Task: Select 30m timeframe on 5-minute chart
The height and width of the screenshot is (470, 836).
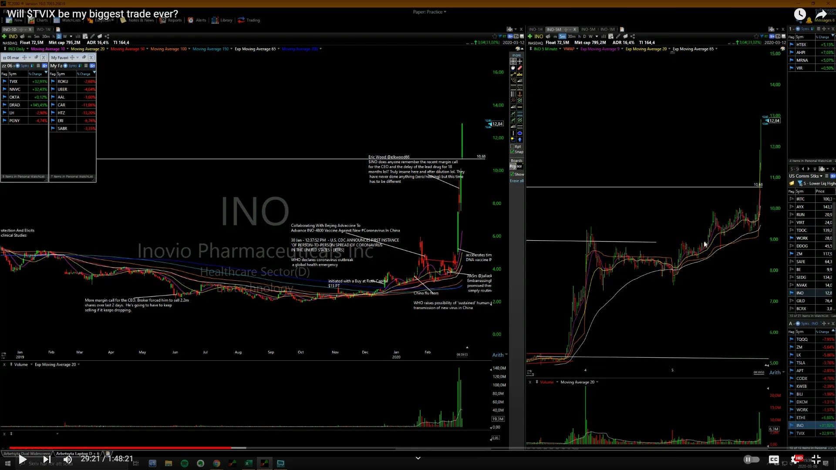Action: [x=571, y=37]
